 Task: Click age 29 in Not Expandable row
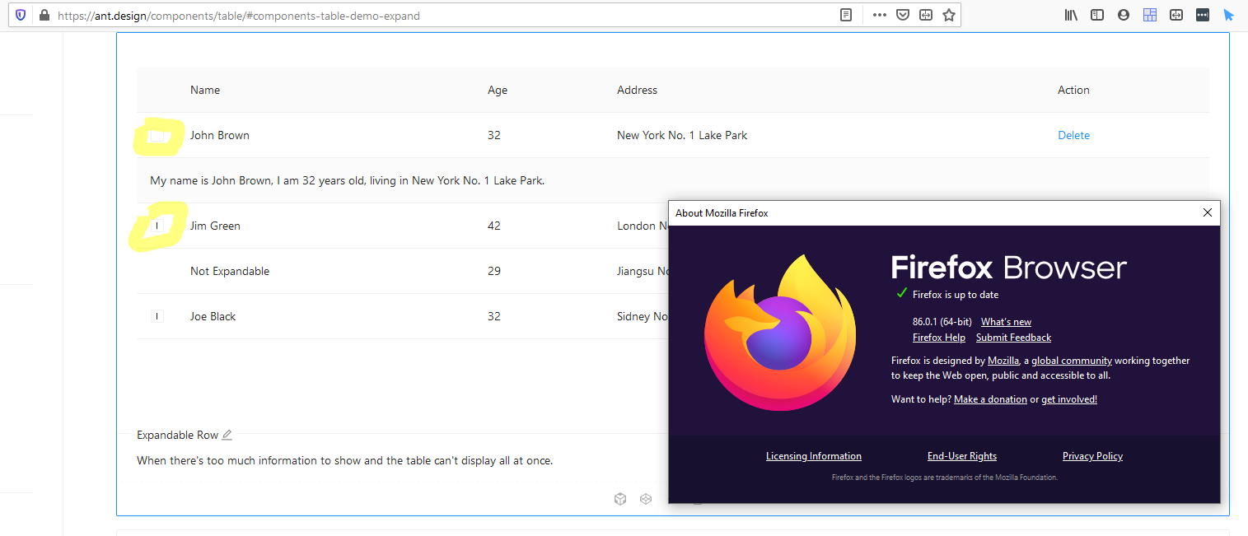[x=494, y=271]
